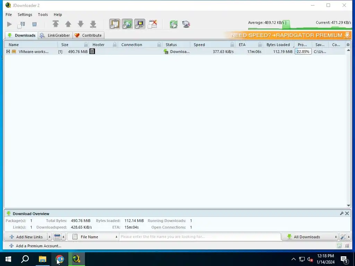355x266 pixels.
Task: Open the Help menu
Action: click(x=58, y=15)
